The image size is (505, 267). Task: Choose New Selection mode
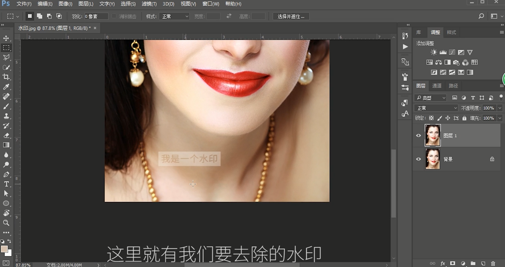point(30,16)
